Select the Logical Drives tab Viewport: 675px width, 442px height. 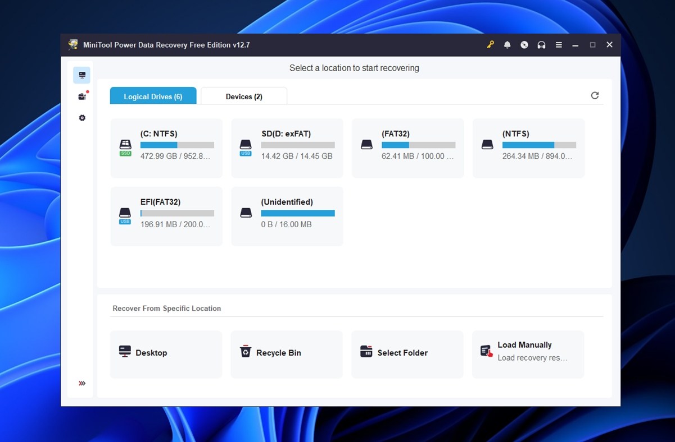153,96
